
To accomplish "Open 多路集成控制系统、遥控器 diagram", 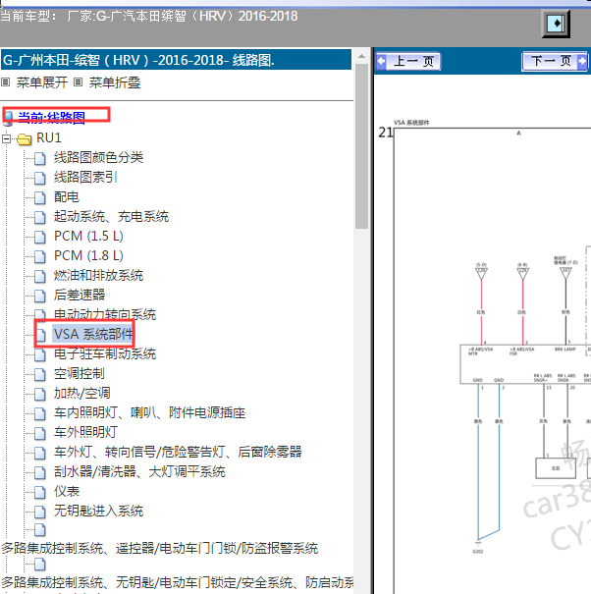I will coord(159,548).
